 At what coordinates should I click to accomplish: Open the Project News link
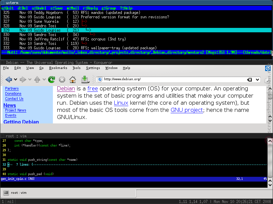(x=16, y=110)
